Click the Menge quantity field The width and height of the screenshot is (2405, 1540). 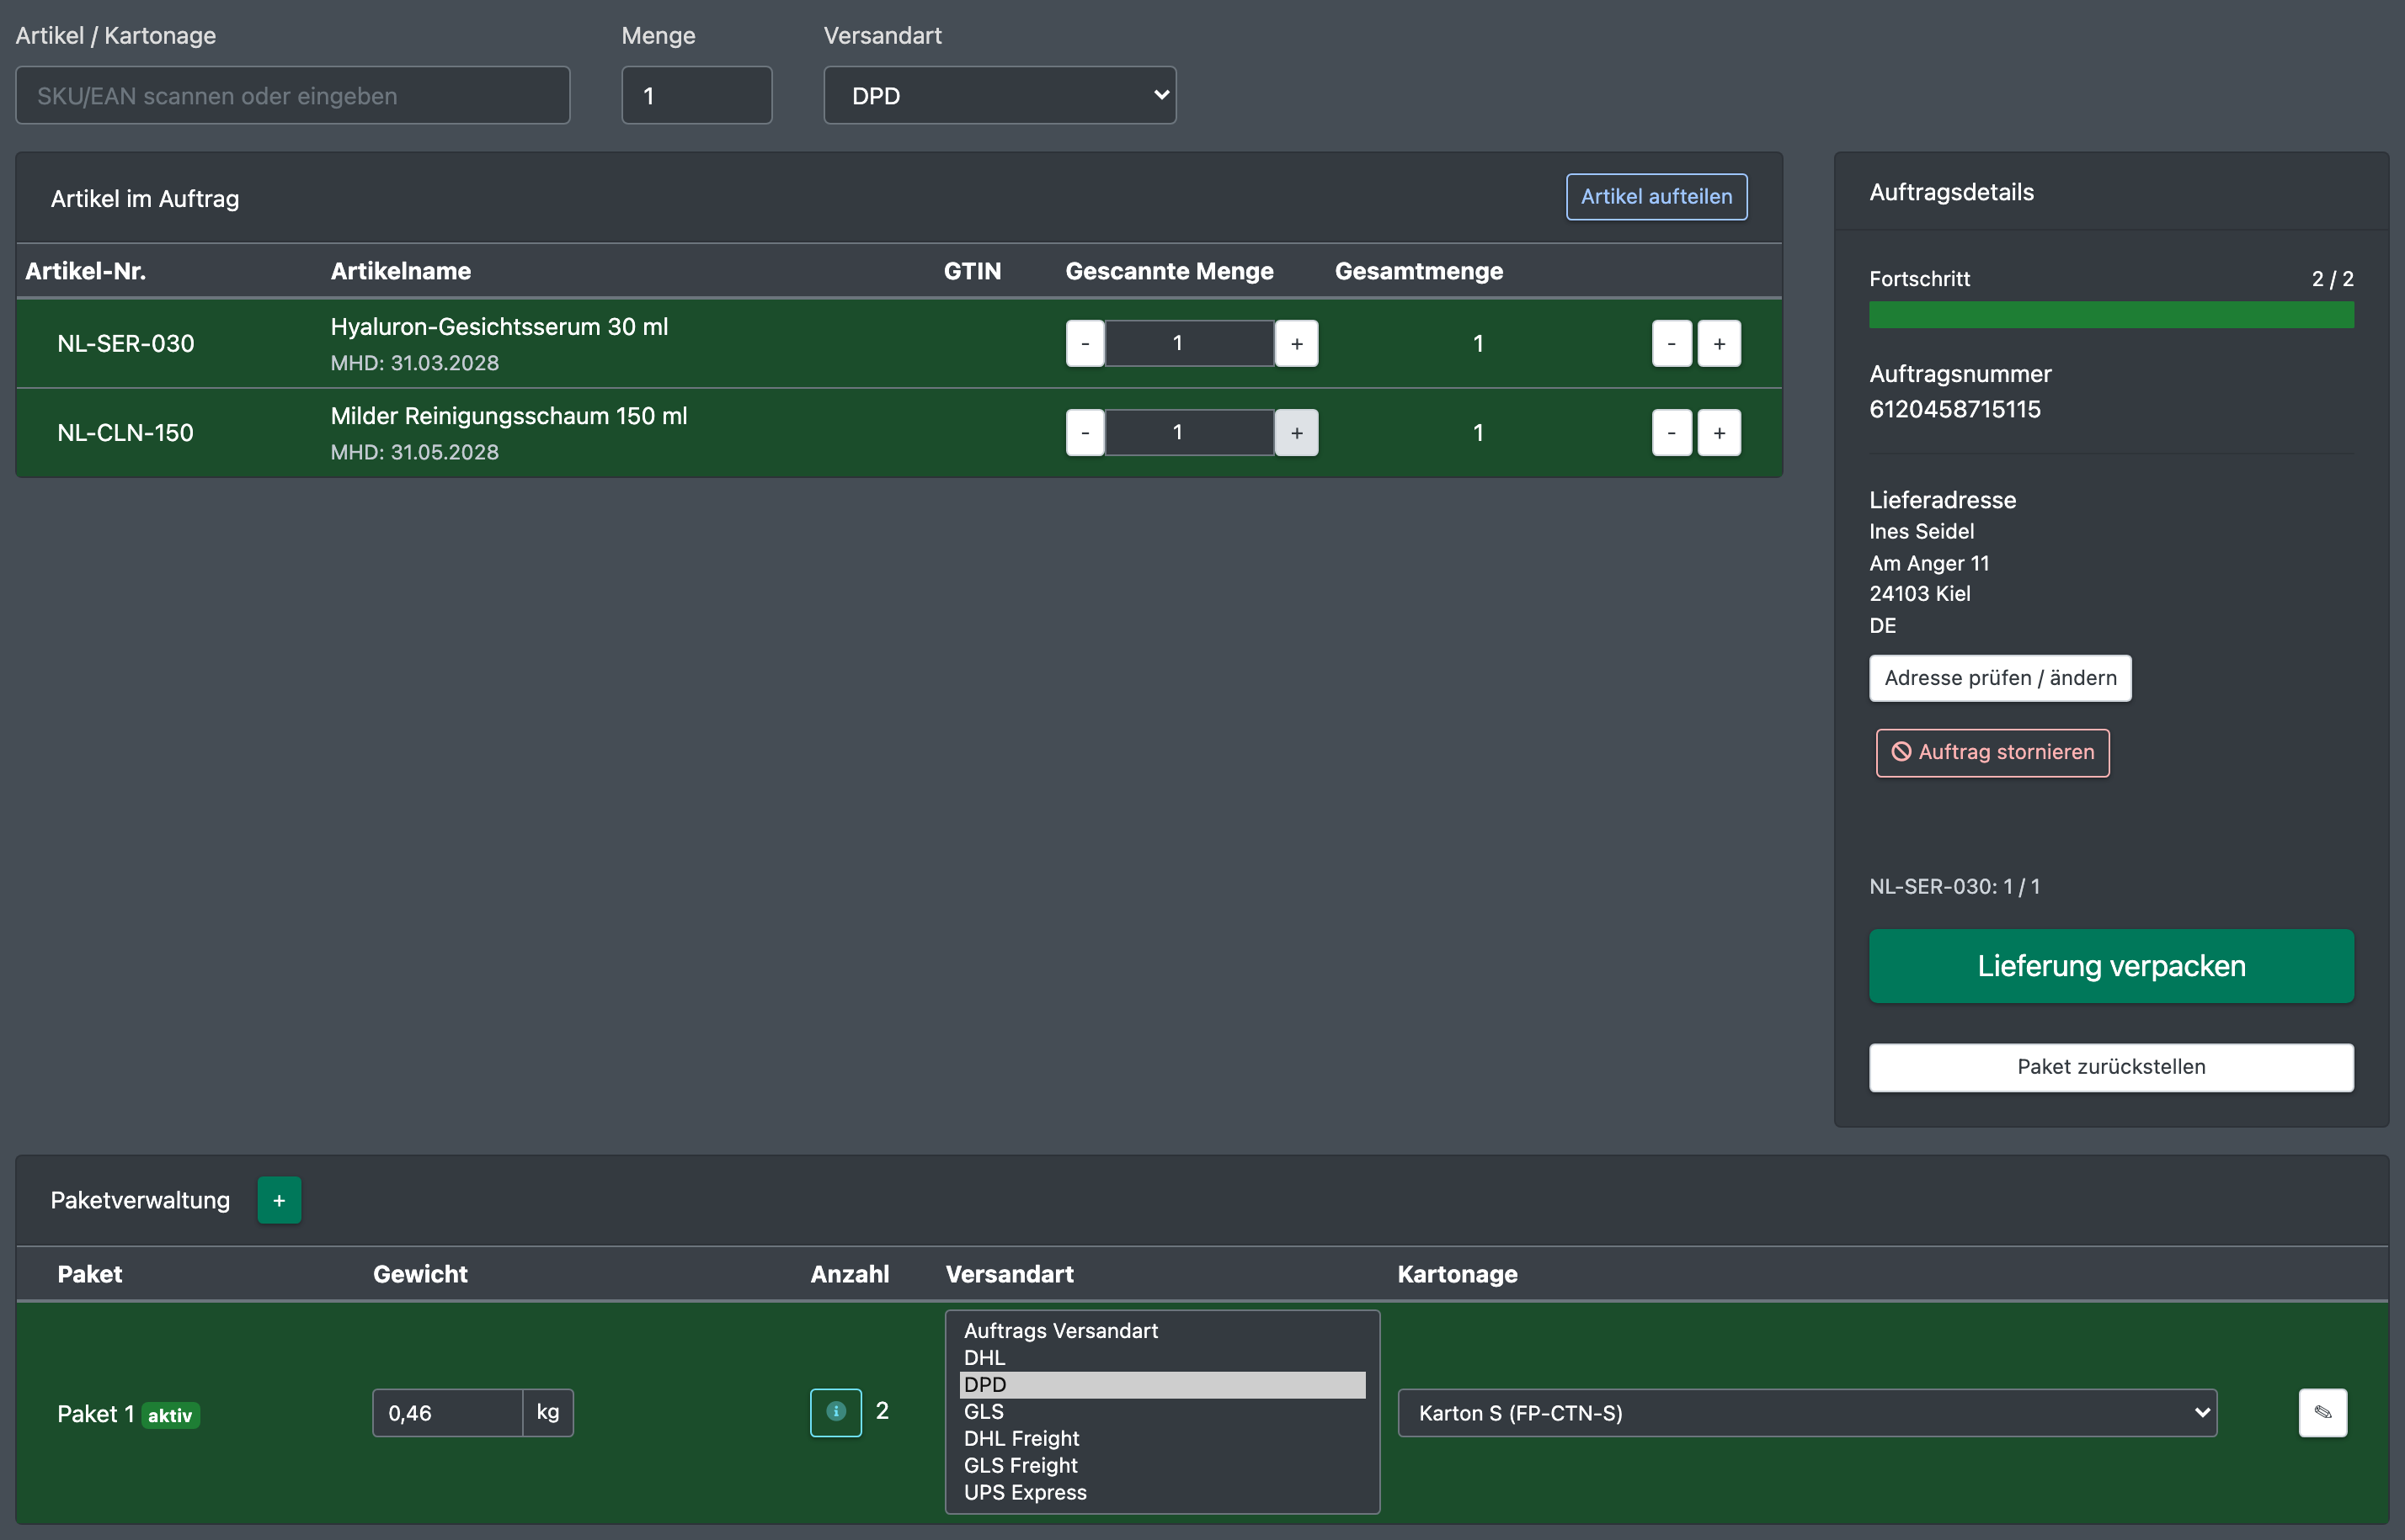pos(696,95)
